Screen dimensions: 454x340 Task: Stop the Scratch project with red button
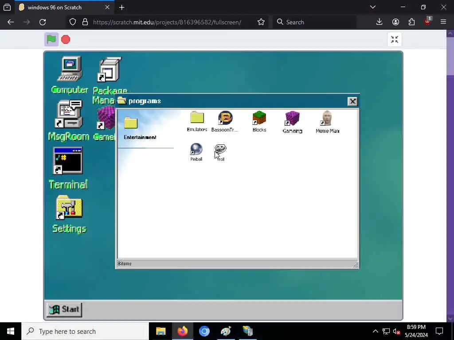(x=66, y=39)
